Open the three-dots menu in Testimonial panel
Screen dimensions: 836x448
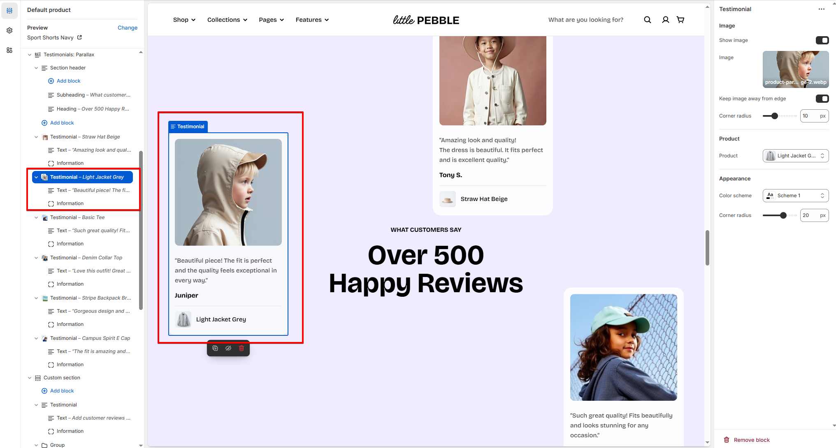[821, 9]
